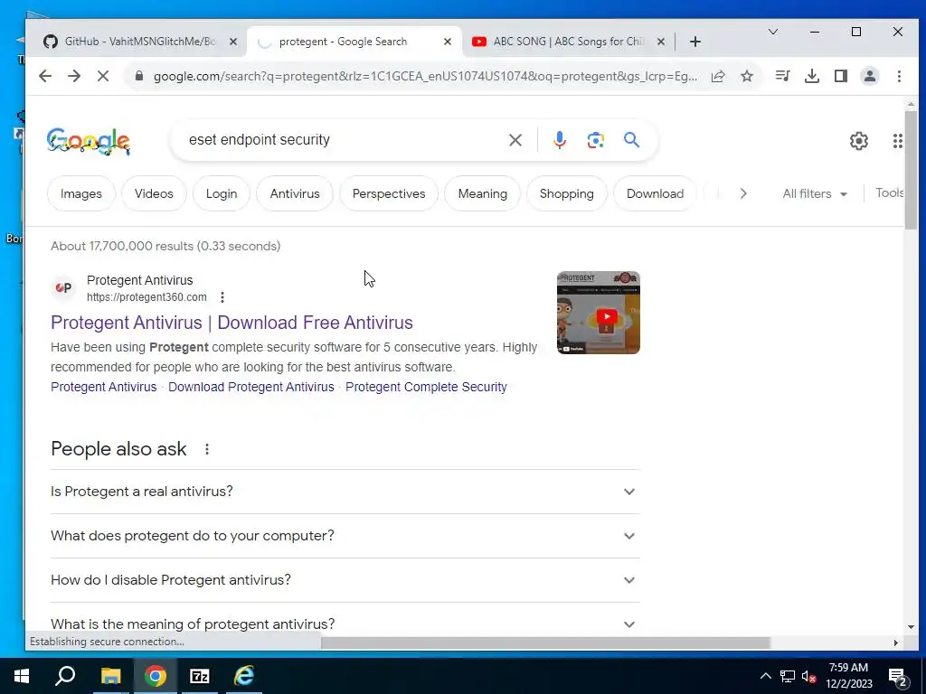
Task: Show hidden system tray icons
Action: [765, 676]
